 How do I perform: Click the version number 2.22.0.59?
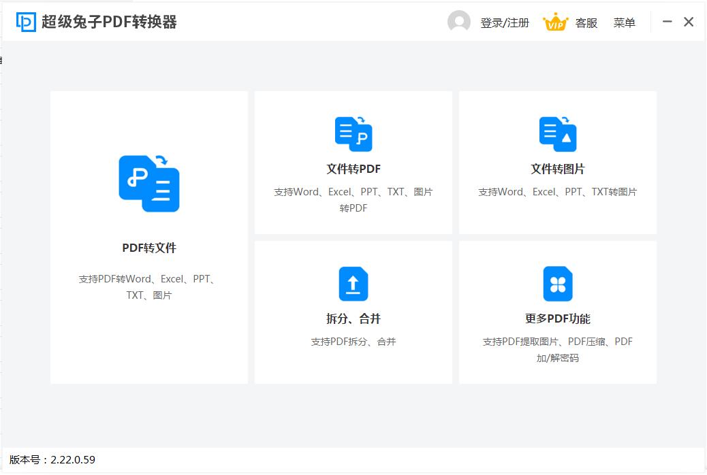[51, 460]
